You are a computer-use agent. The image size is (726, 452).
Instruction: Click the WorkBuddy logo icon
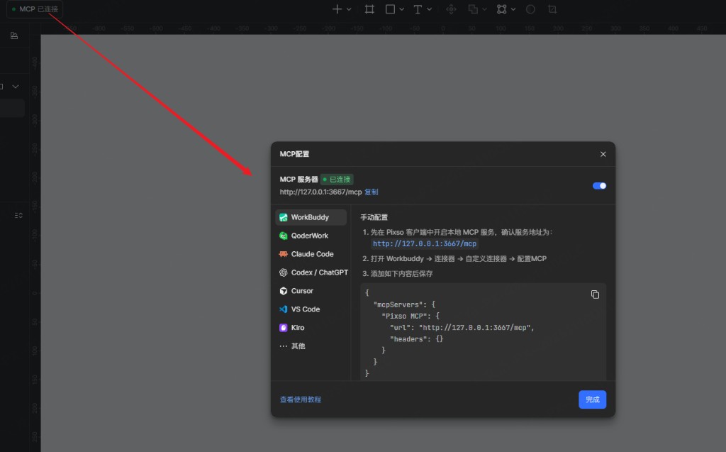point(284,217)
